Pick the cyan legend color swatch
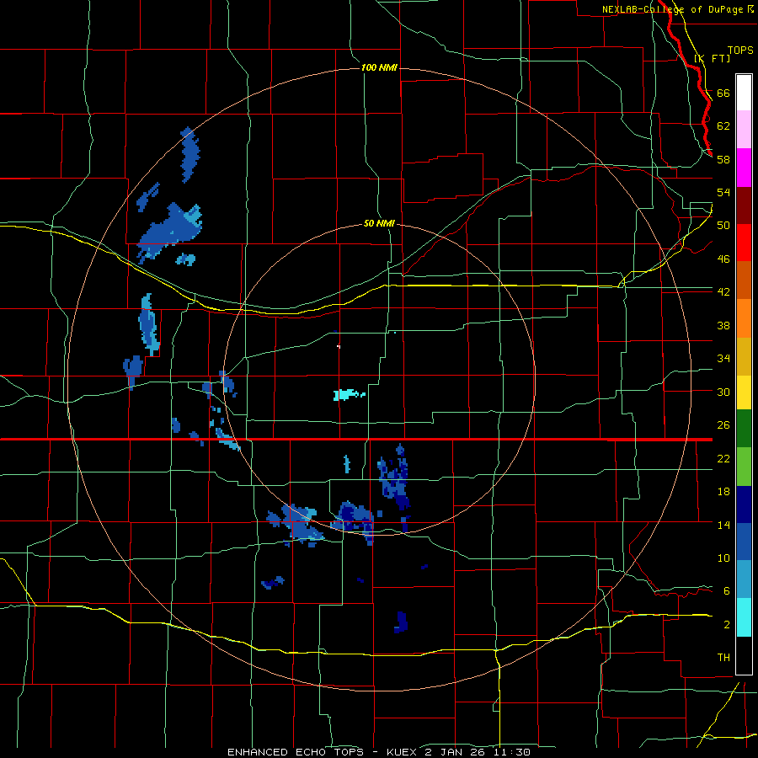Screen dimensions: 758x758 pos(744,617)
